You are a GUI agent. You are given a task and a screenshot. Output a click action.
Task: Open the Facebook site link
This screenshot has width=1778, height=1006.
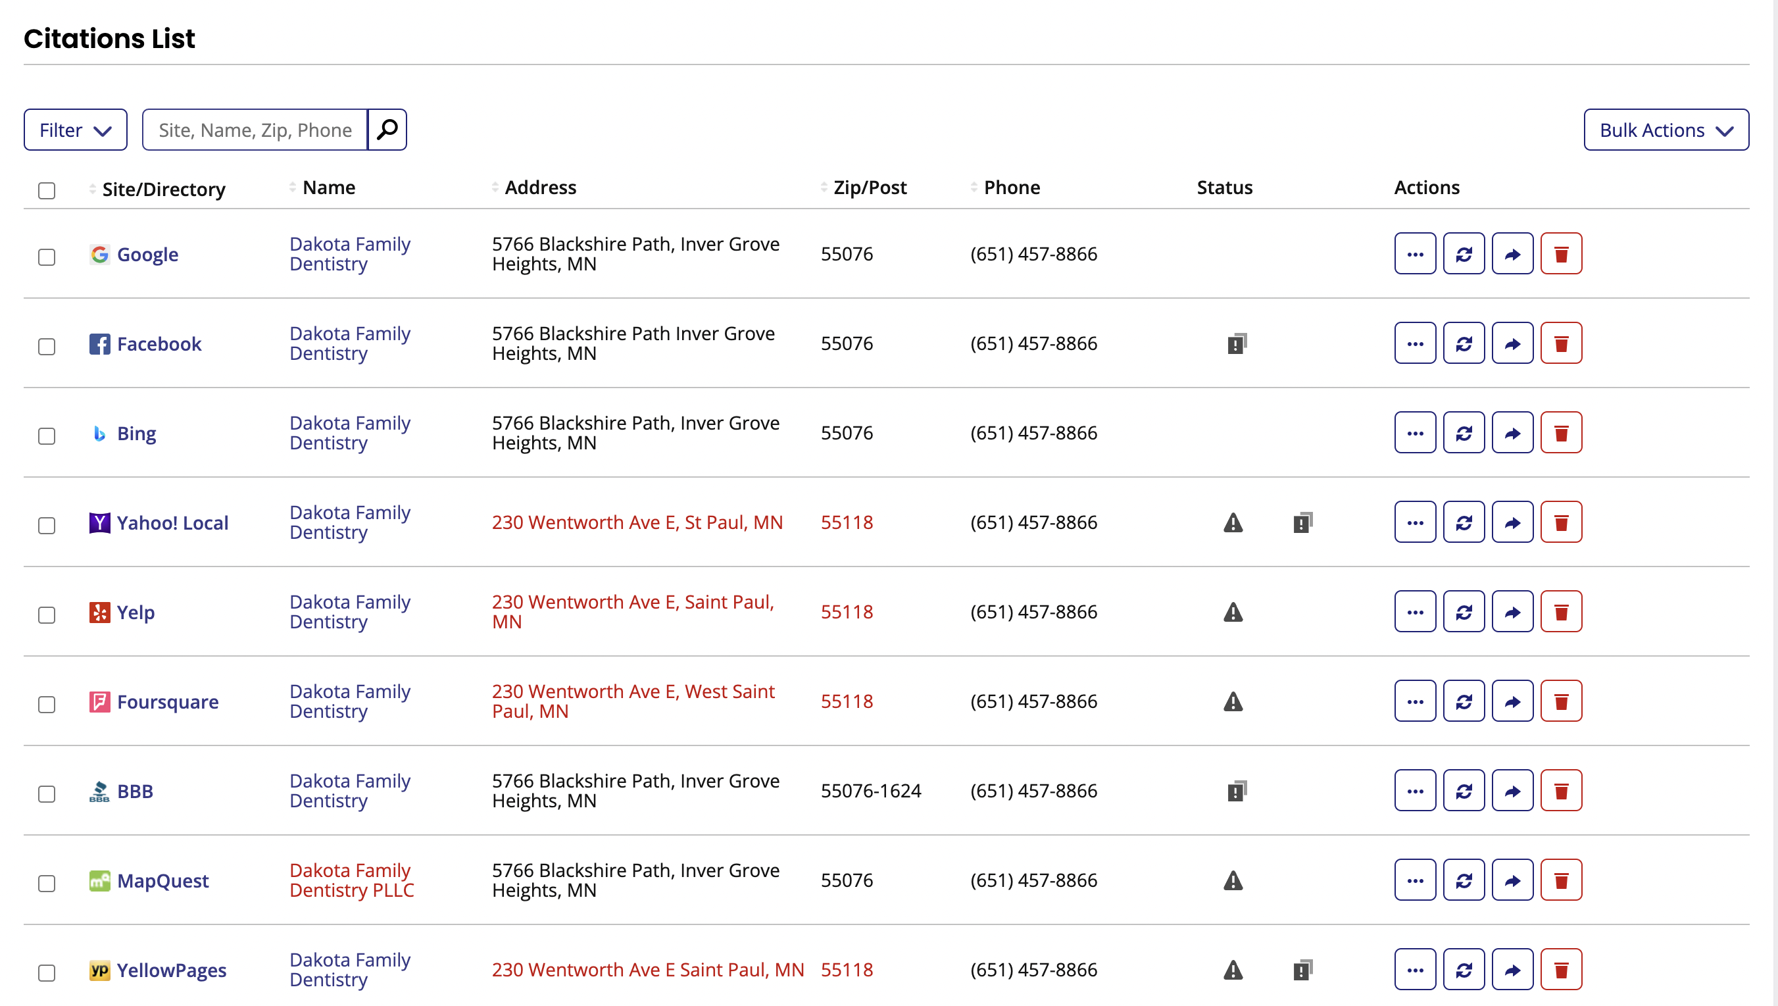pos(159,343)
